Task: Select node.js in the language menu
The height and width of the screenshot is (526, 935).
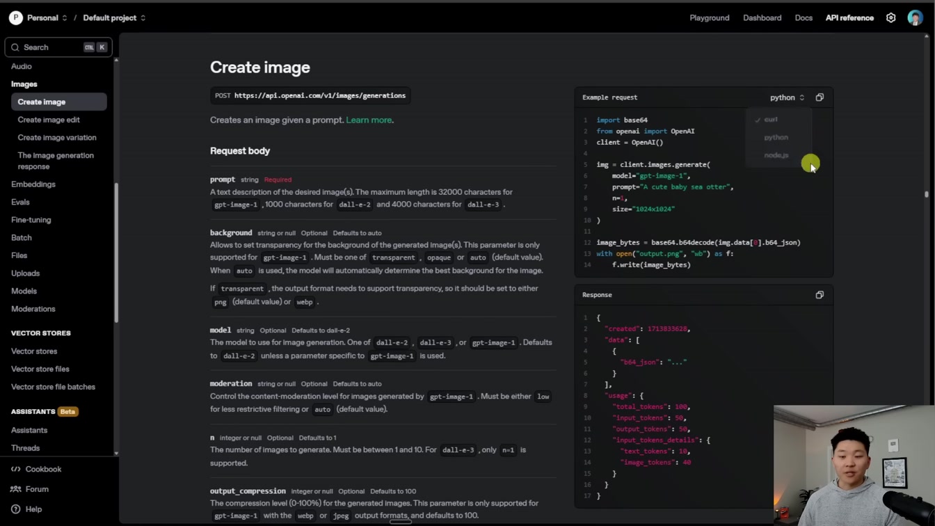Action: pyautogui.click(x=778, y=155)
